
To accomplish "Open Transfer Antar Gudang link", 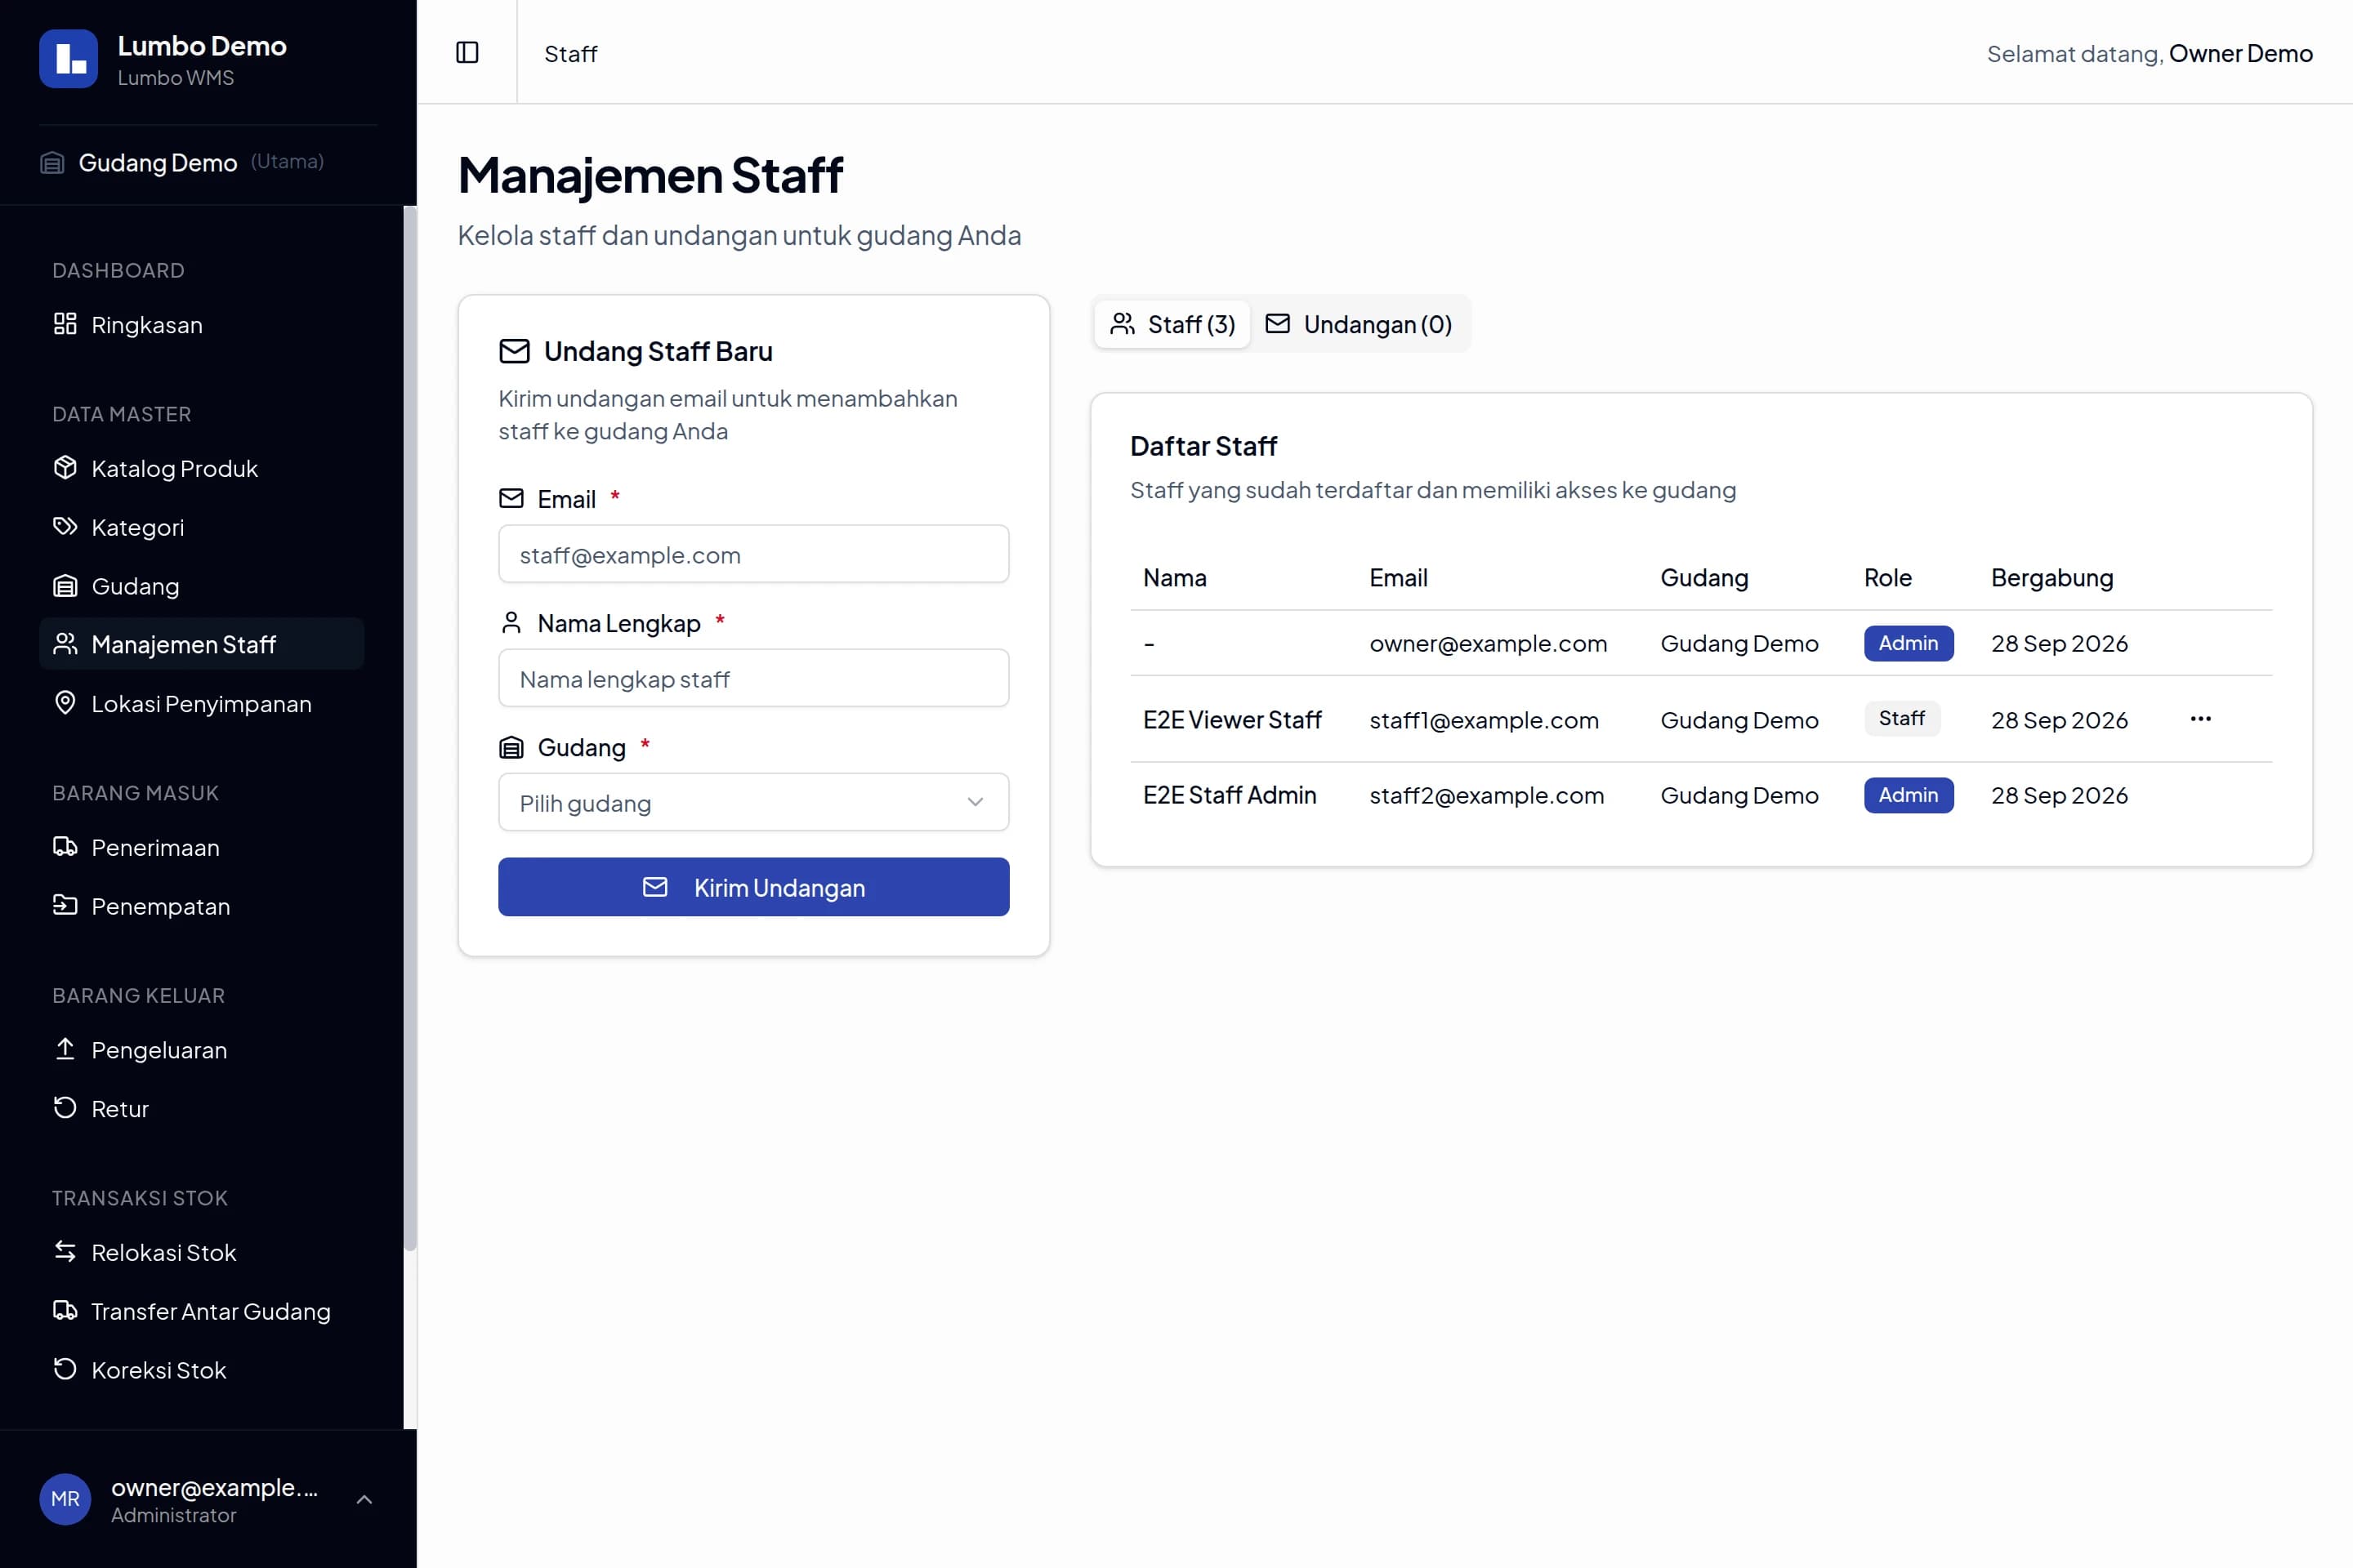I will point(201,1311).
